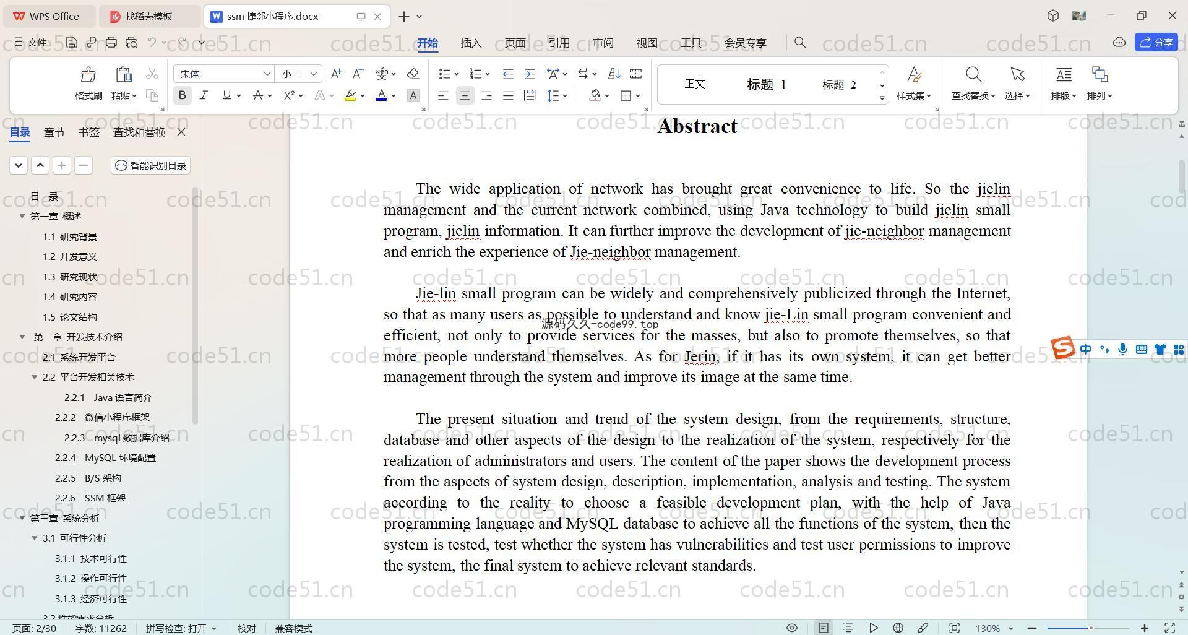Click the 分享 share button
1188x635 pixels.
pyautogui.click(x=1156, y=41)
